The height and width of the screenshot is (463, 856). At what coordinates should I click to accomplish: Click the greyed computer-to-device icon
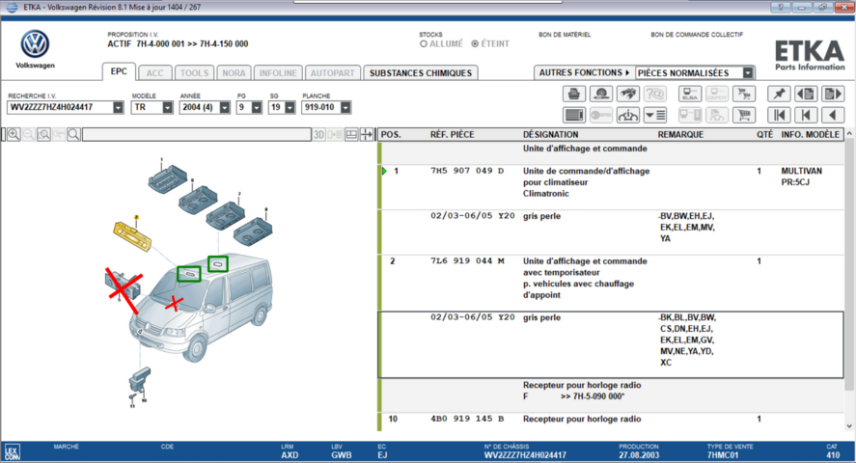click(690, 115)
